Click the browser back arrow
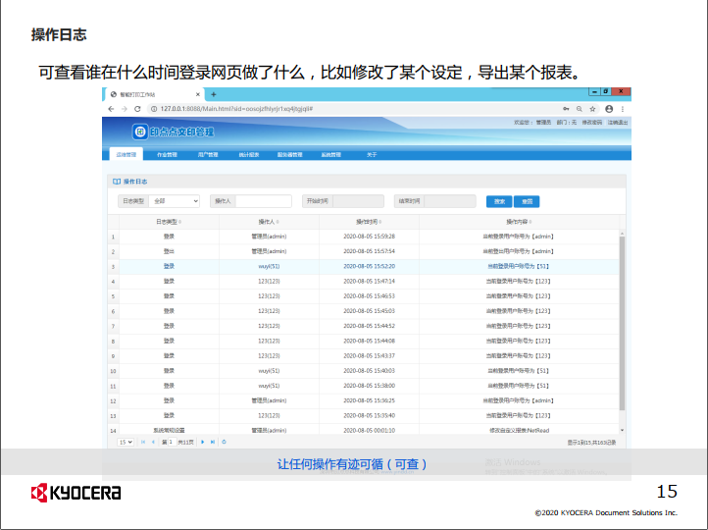Viewport: 708px width, 530px height. 111,107
